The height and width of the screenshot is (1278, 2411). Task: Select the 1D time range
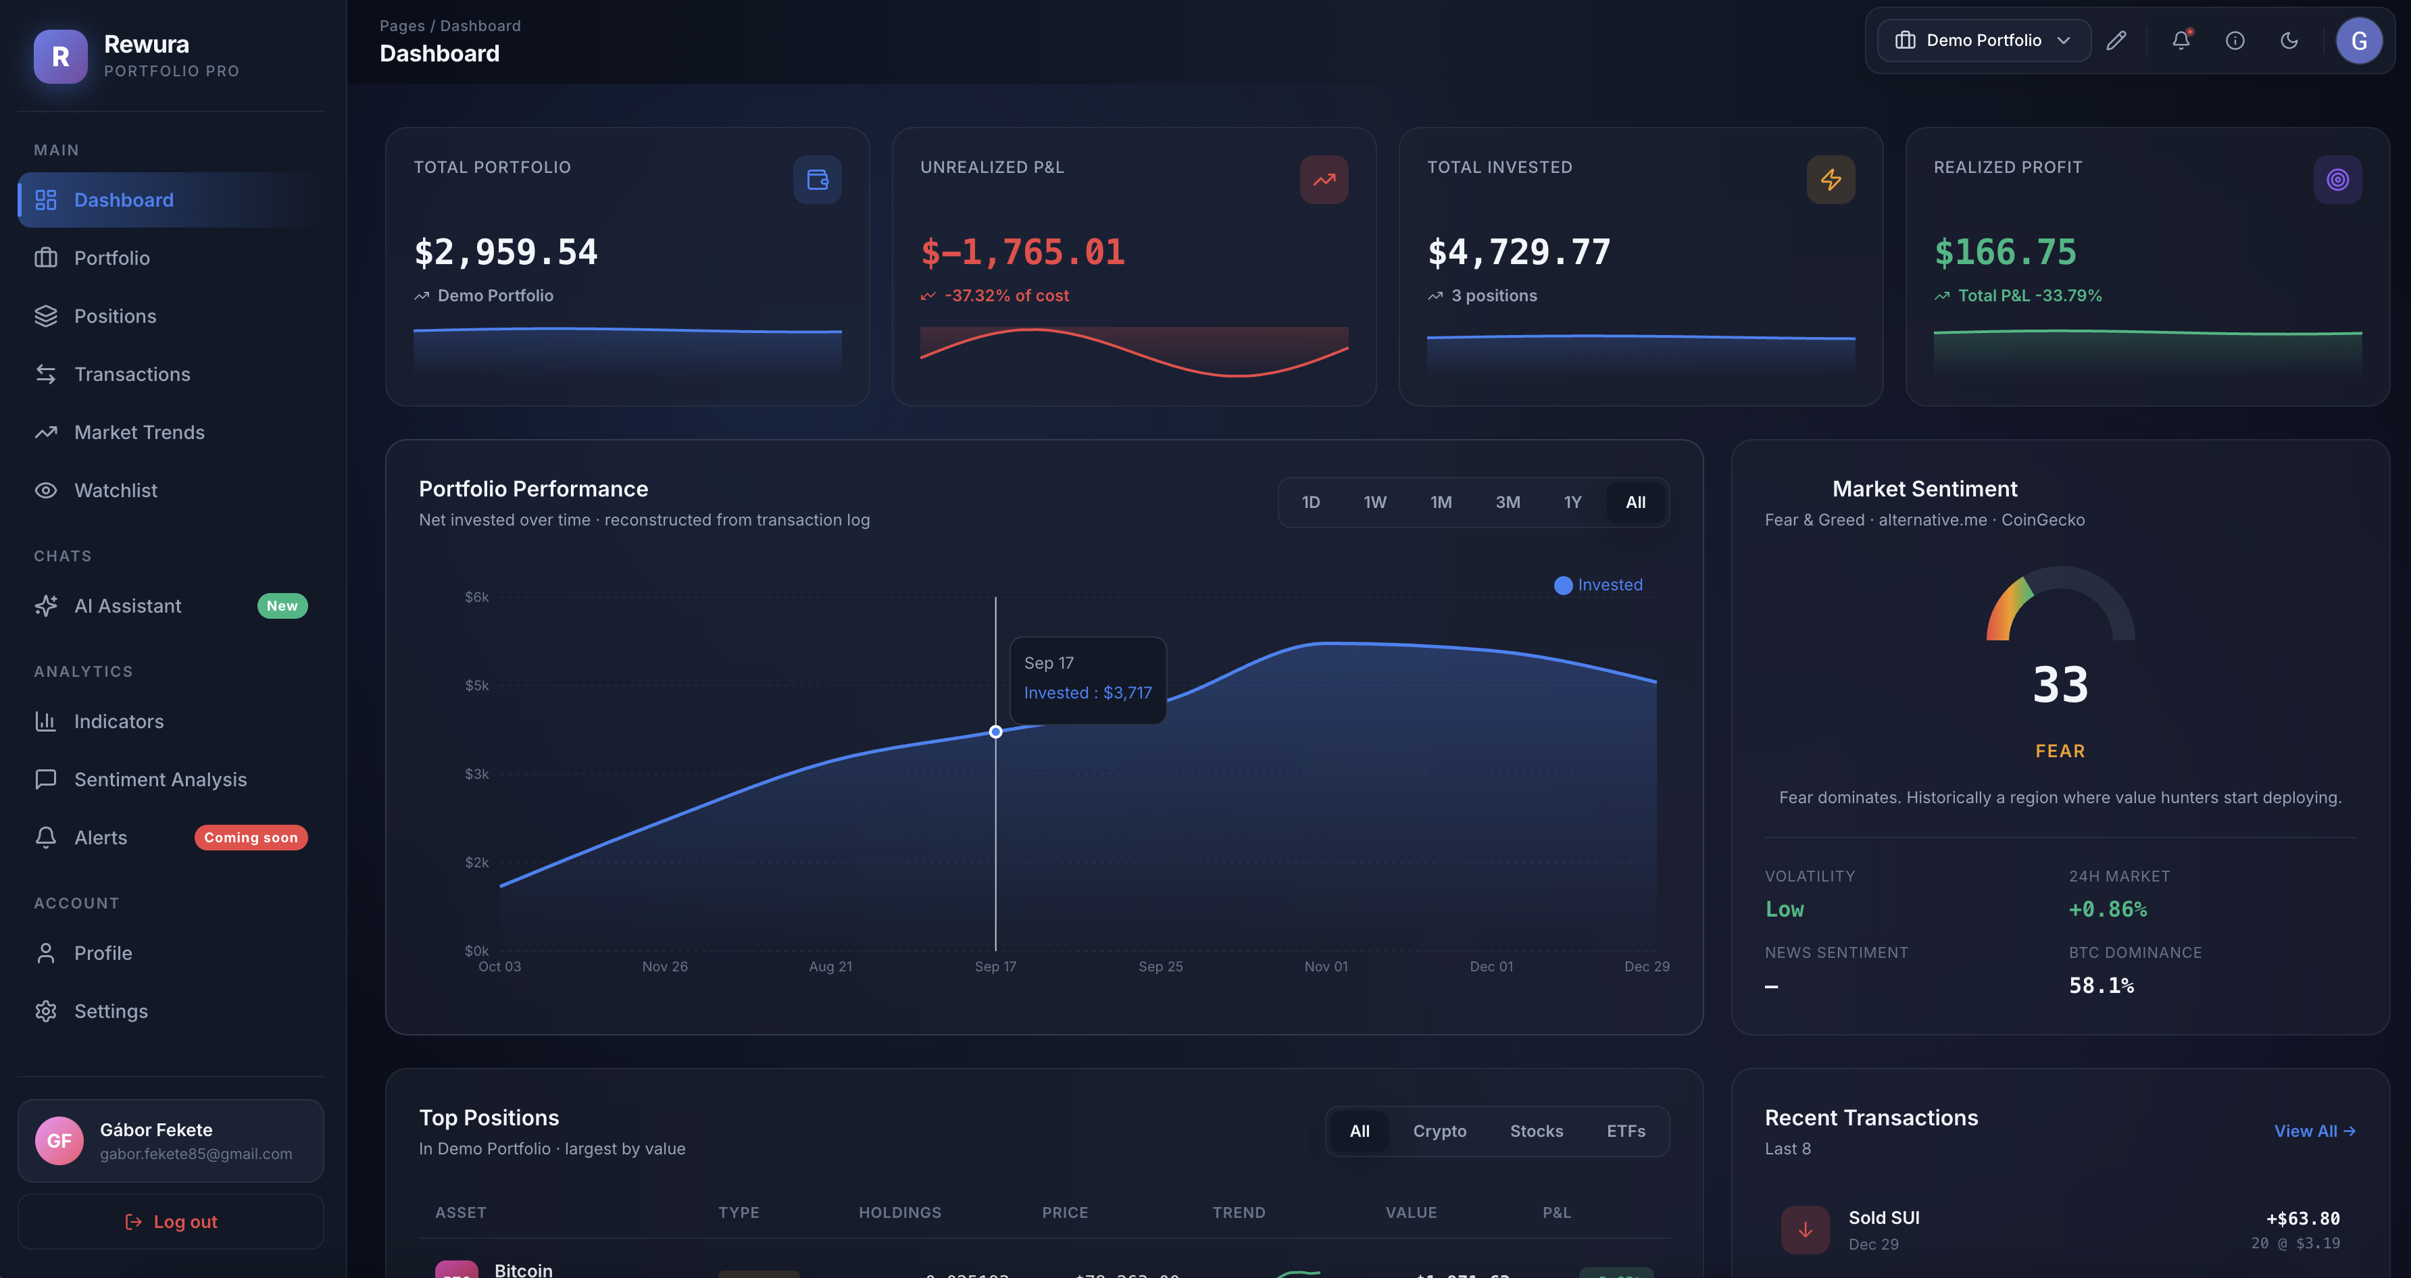(x=1310, y=503)
